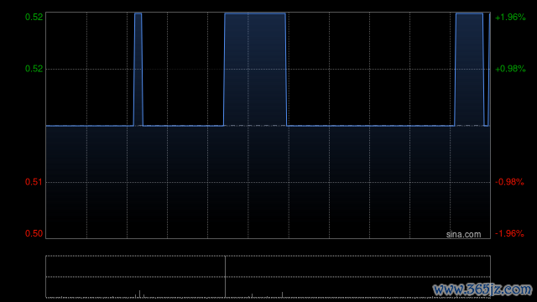Select the +1.96% percentage axis label
The image size is (537, 302).
tap(510, 17)
